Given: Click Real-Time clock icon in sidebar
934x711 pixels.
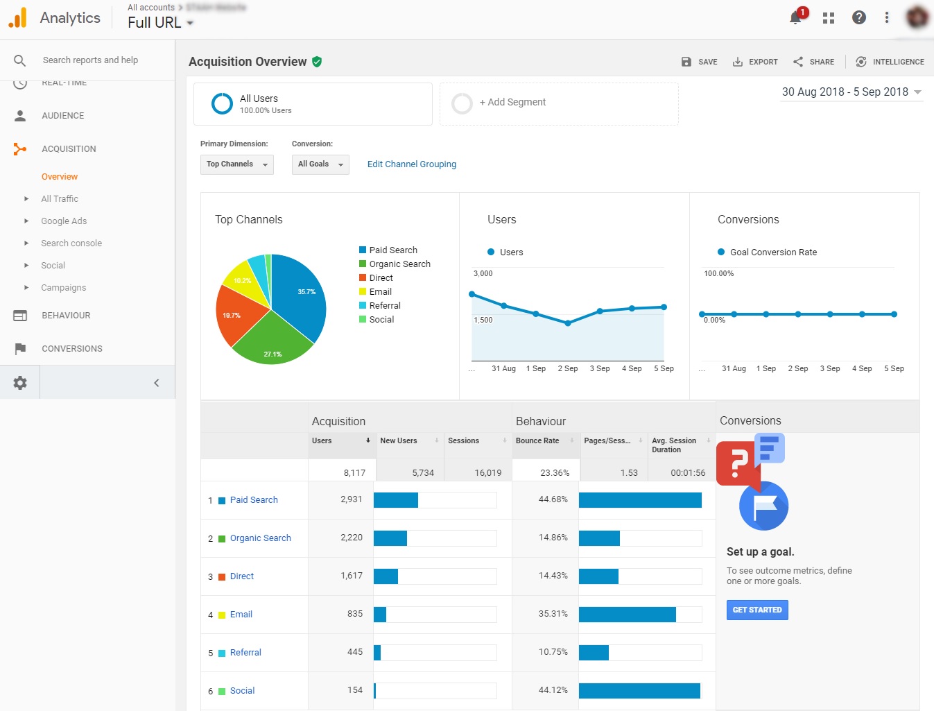Looking at the screenshot, I should pos(20,85).
